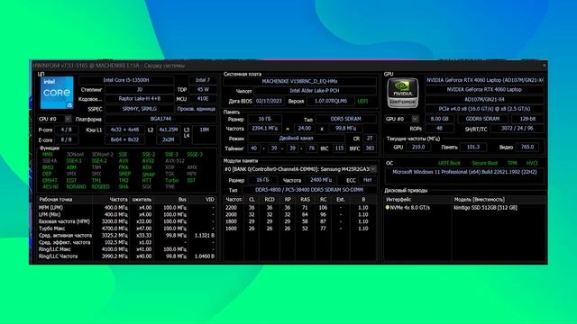Click the AVX2 feature flag

coord(148,161)
